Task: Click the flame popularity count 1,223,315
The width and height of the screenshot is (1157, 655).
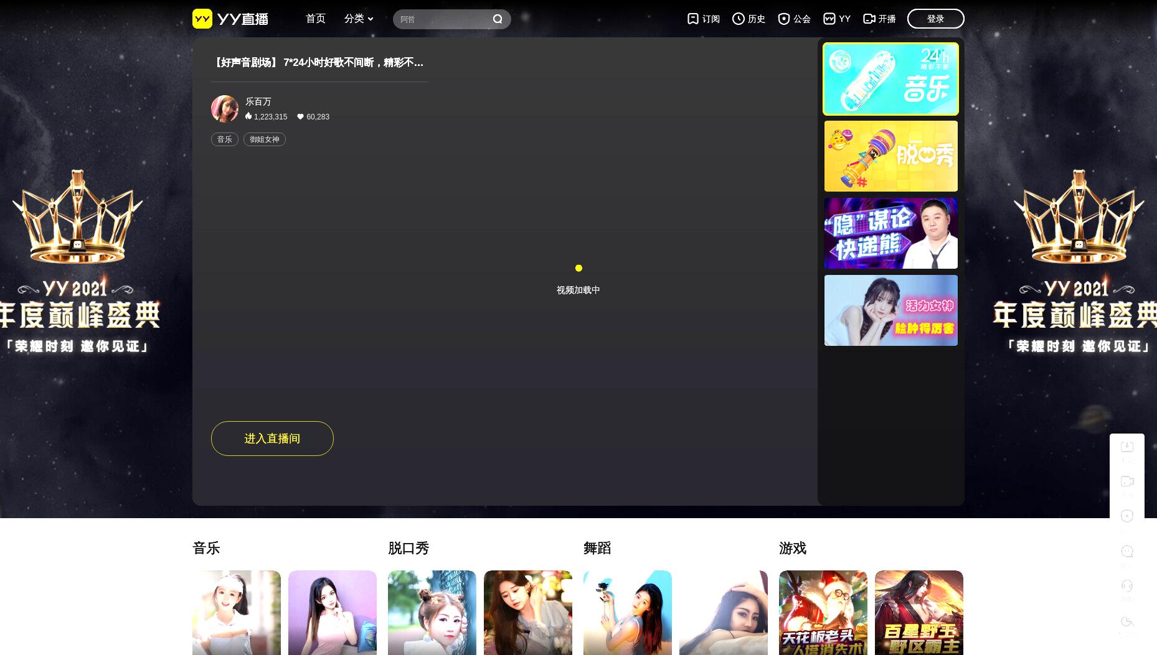Action: (x=267, y=117)
